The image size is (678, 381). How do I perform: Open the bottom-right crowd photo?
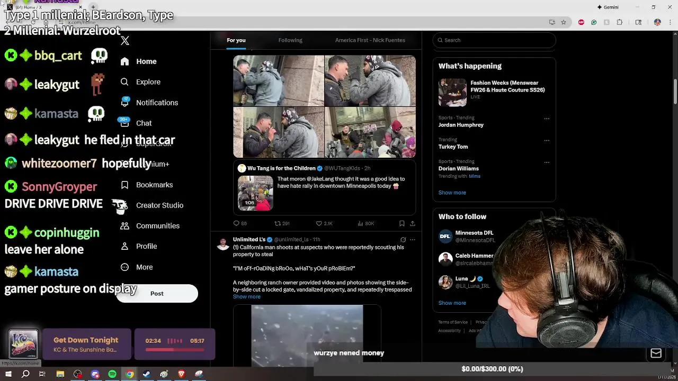click(370, 132)
